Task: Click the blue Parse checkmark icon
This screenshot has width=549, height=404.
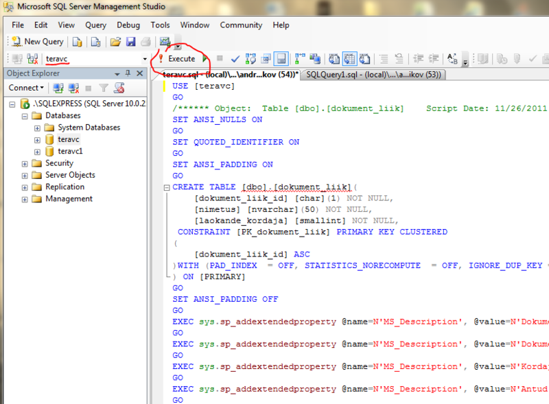Action: coord(235,59)
